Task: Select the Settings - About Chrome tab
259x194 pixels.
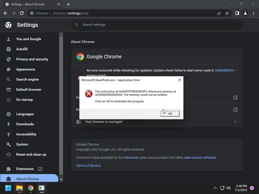Action: (32, 4)
